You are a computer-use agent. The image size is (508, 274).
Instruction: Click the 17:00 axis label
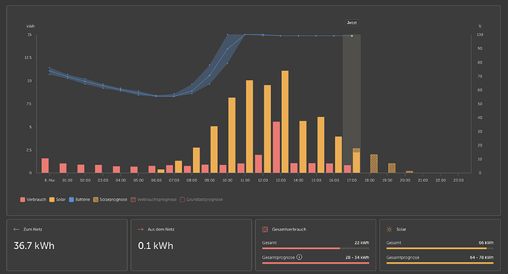pos(351,180)
